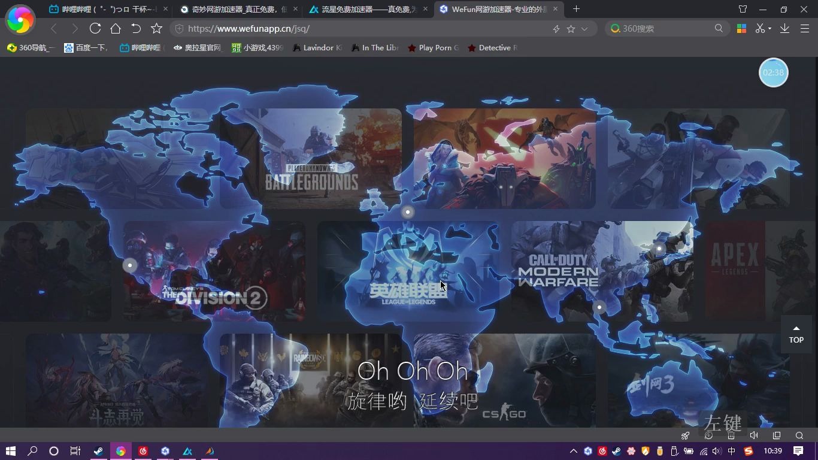Click the 02:38 timer bubble
The height and width of the screenshot is (460, 818).
pyautogui.click(x=773, y=72)
